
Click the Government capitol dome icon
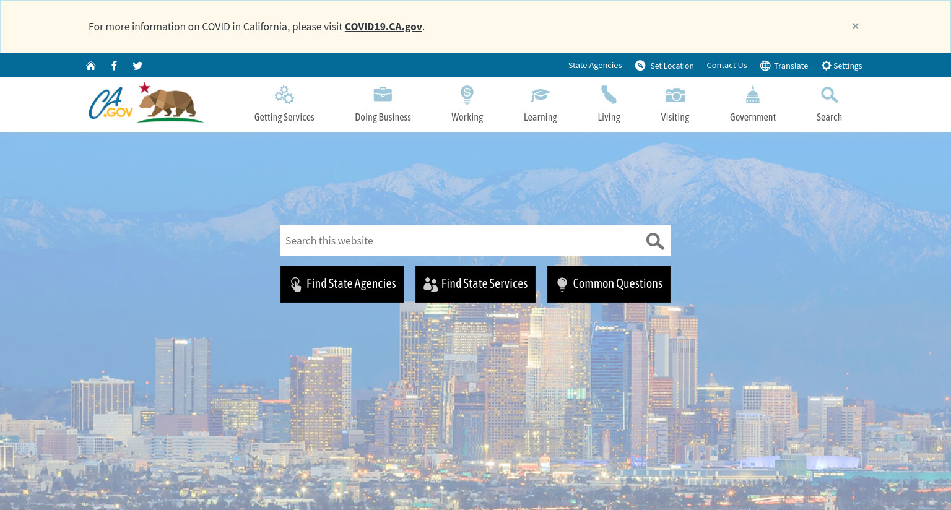[753, 95]
